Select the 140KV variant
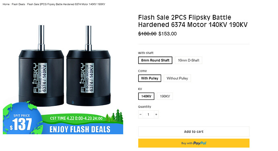The height and width of the screenshot is (151, 278). (x=146, y=96)
